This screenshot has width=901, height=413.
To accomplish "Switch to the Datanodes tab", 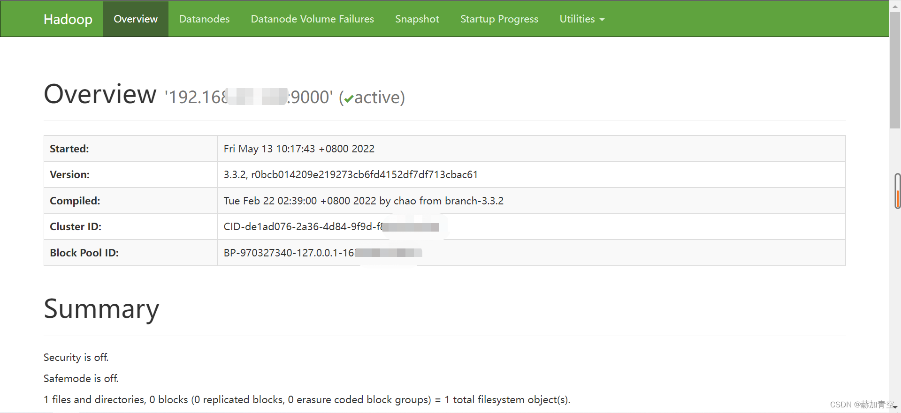I will [x=204, y=19].
